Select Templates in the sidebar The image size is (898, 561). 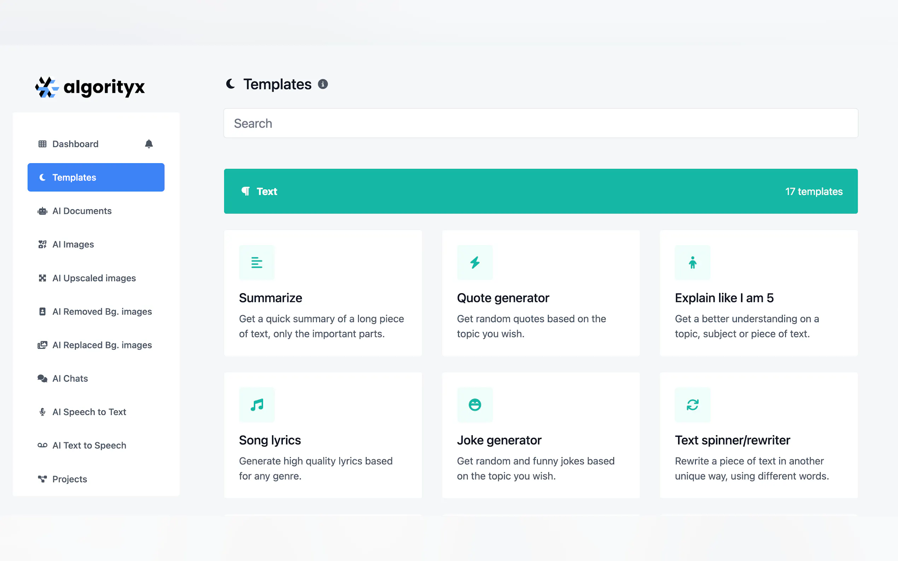96,177
